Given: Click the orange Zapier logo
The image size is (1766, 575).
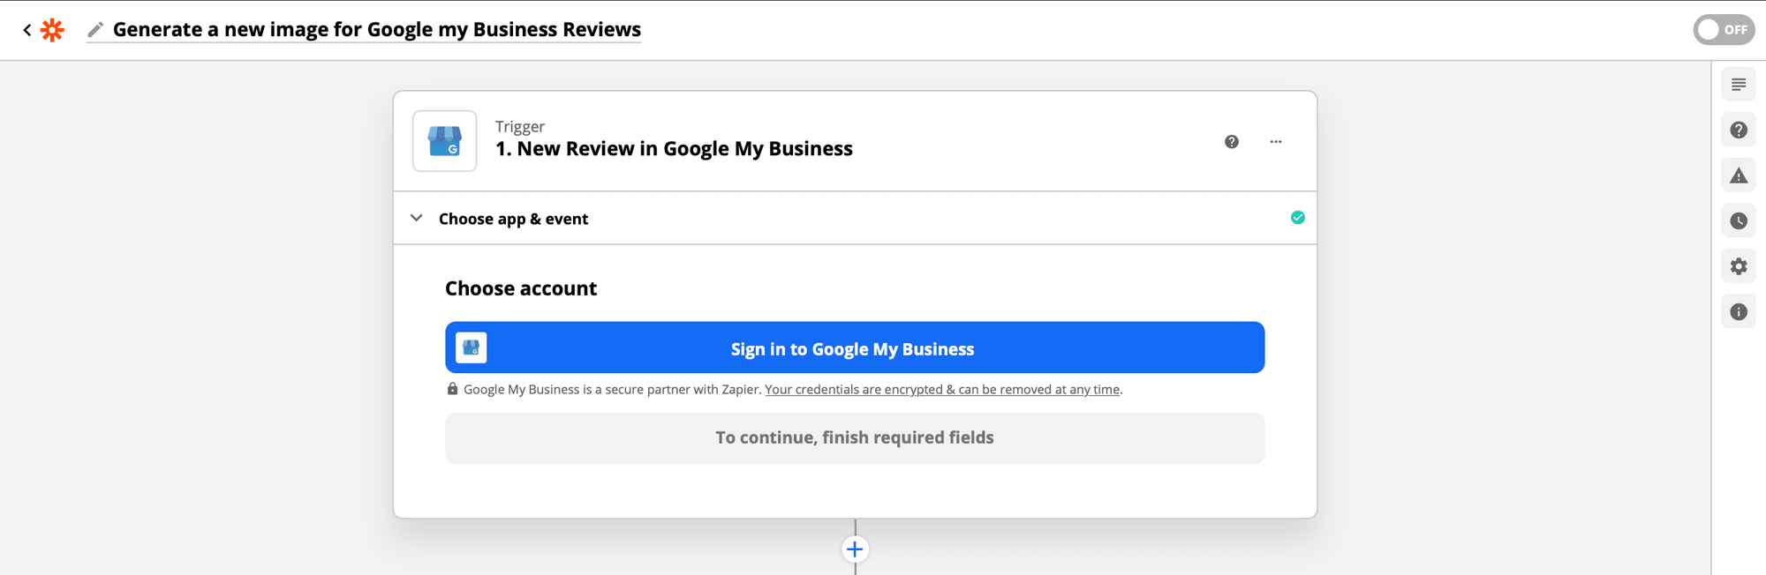Looking at the screenshot, I should [53, 30].
